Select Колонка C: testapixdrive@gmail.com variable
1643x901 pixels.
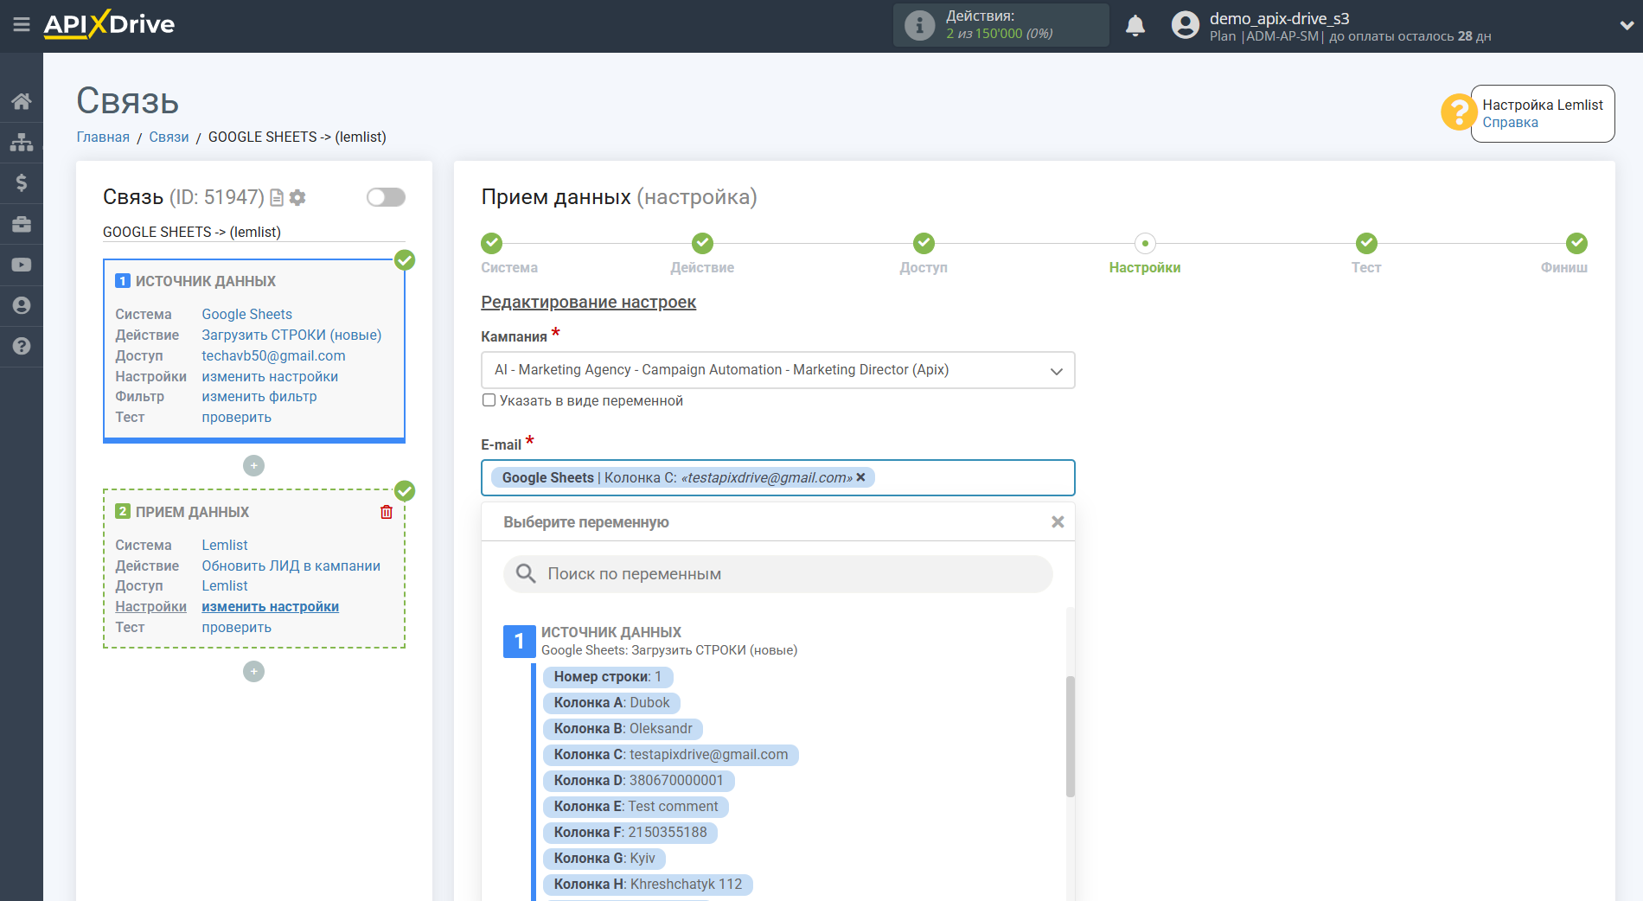pyautogui.click(x=671, y=755)
